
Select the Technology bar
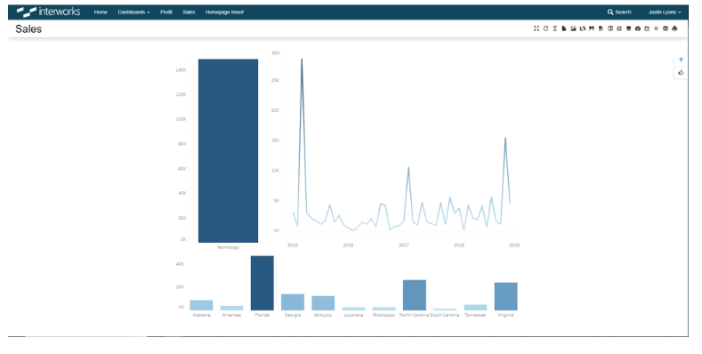(x=228, y=151)
